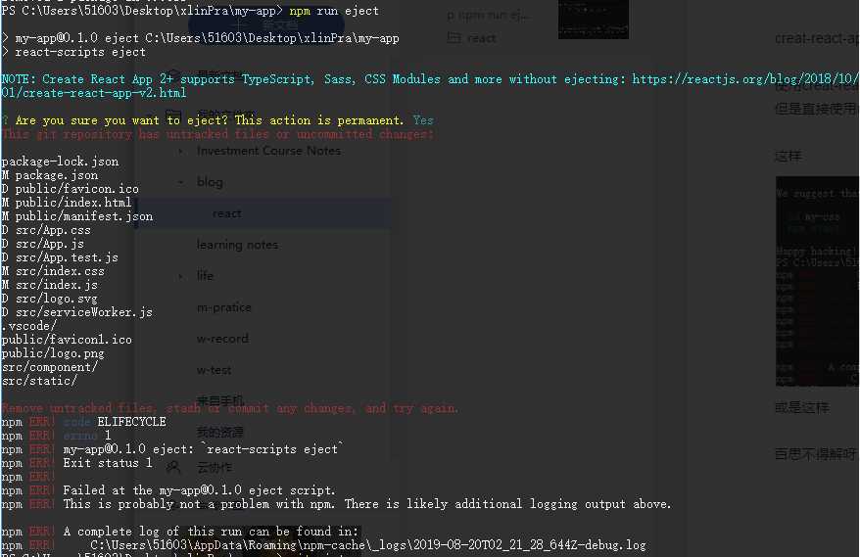
Task: Click 'M package.json' line
Action: coord(49,175)
